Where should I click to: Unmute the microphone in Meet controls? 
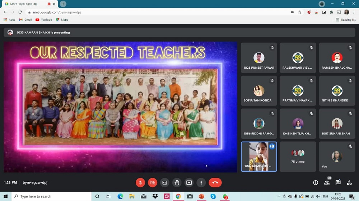140,182
